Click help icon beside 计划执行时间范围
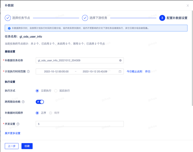 click(28, 72)
